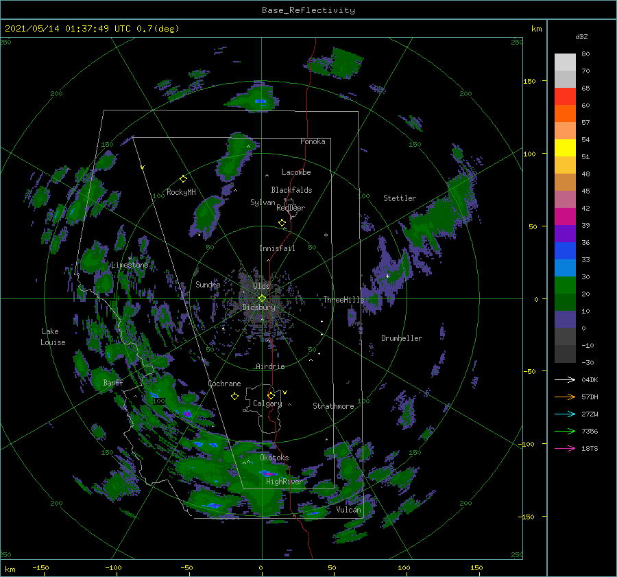The image size is (617, 577).
Task: Click the Sylvan label
Action: pos(263,202)
